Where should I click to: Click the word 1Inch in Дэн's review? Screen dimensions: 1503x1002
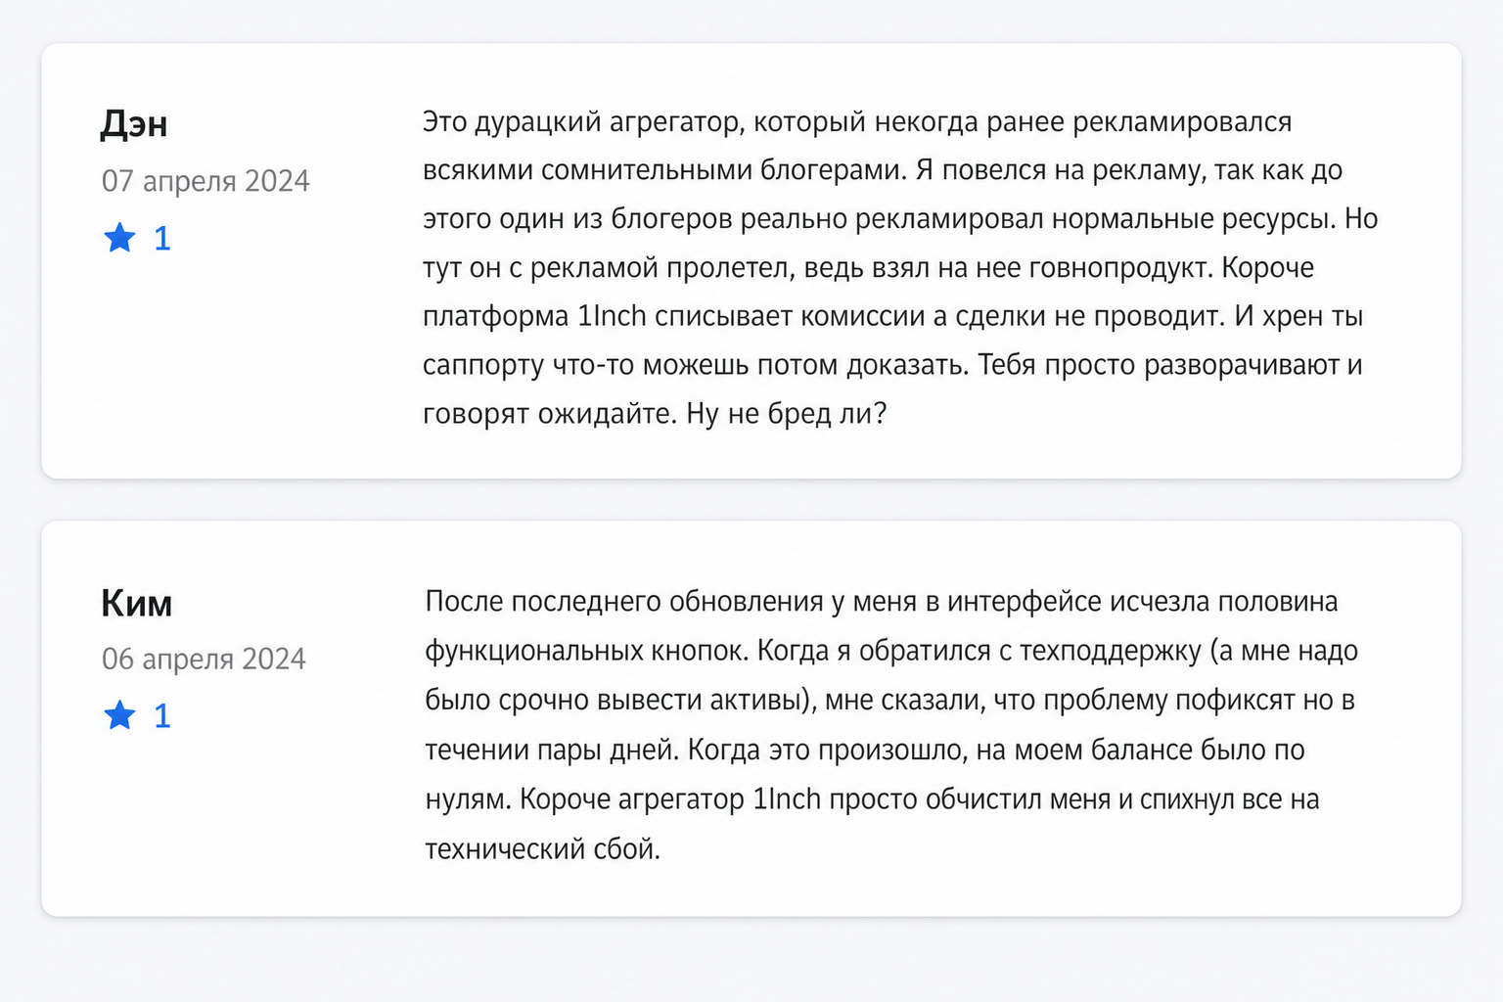[612, 316]
